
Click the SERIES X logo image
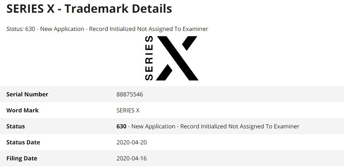(172, 58)
